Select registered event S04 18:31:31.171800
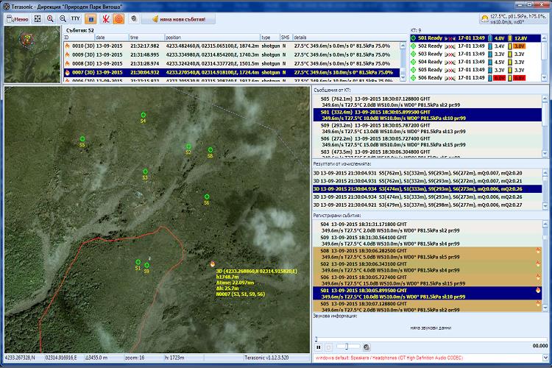The height and width of the screenshot is (368, 552). tap(428, 227)
